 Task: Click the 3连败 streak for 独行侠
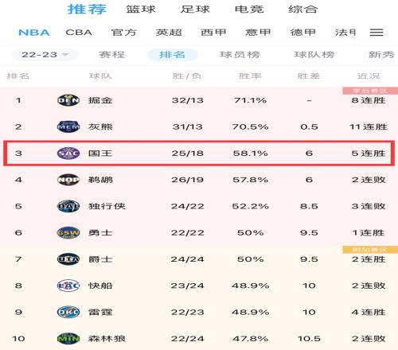coord(369,206)
